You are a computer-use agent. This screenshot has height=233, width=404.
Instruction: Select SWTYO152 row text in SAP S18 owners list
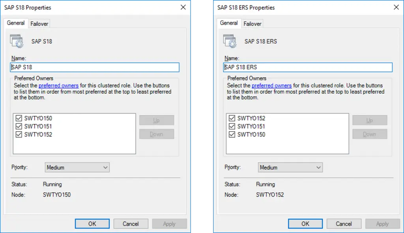38,134
